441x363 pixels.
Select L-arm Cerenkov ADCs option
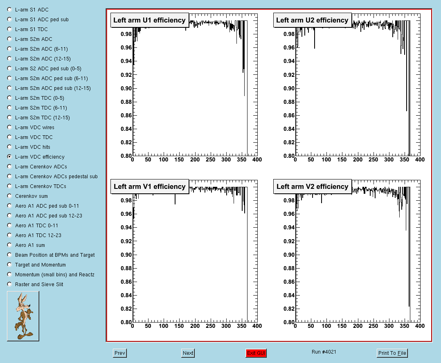coord(9,167)
